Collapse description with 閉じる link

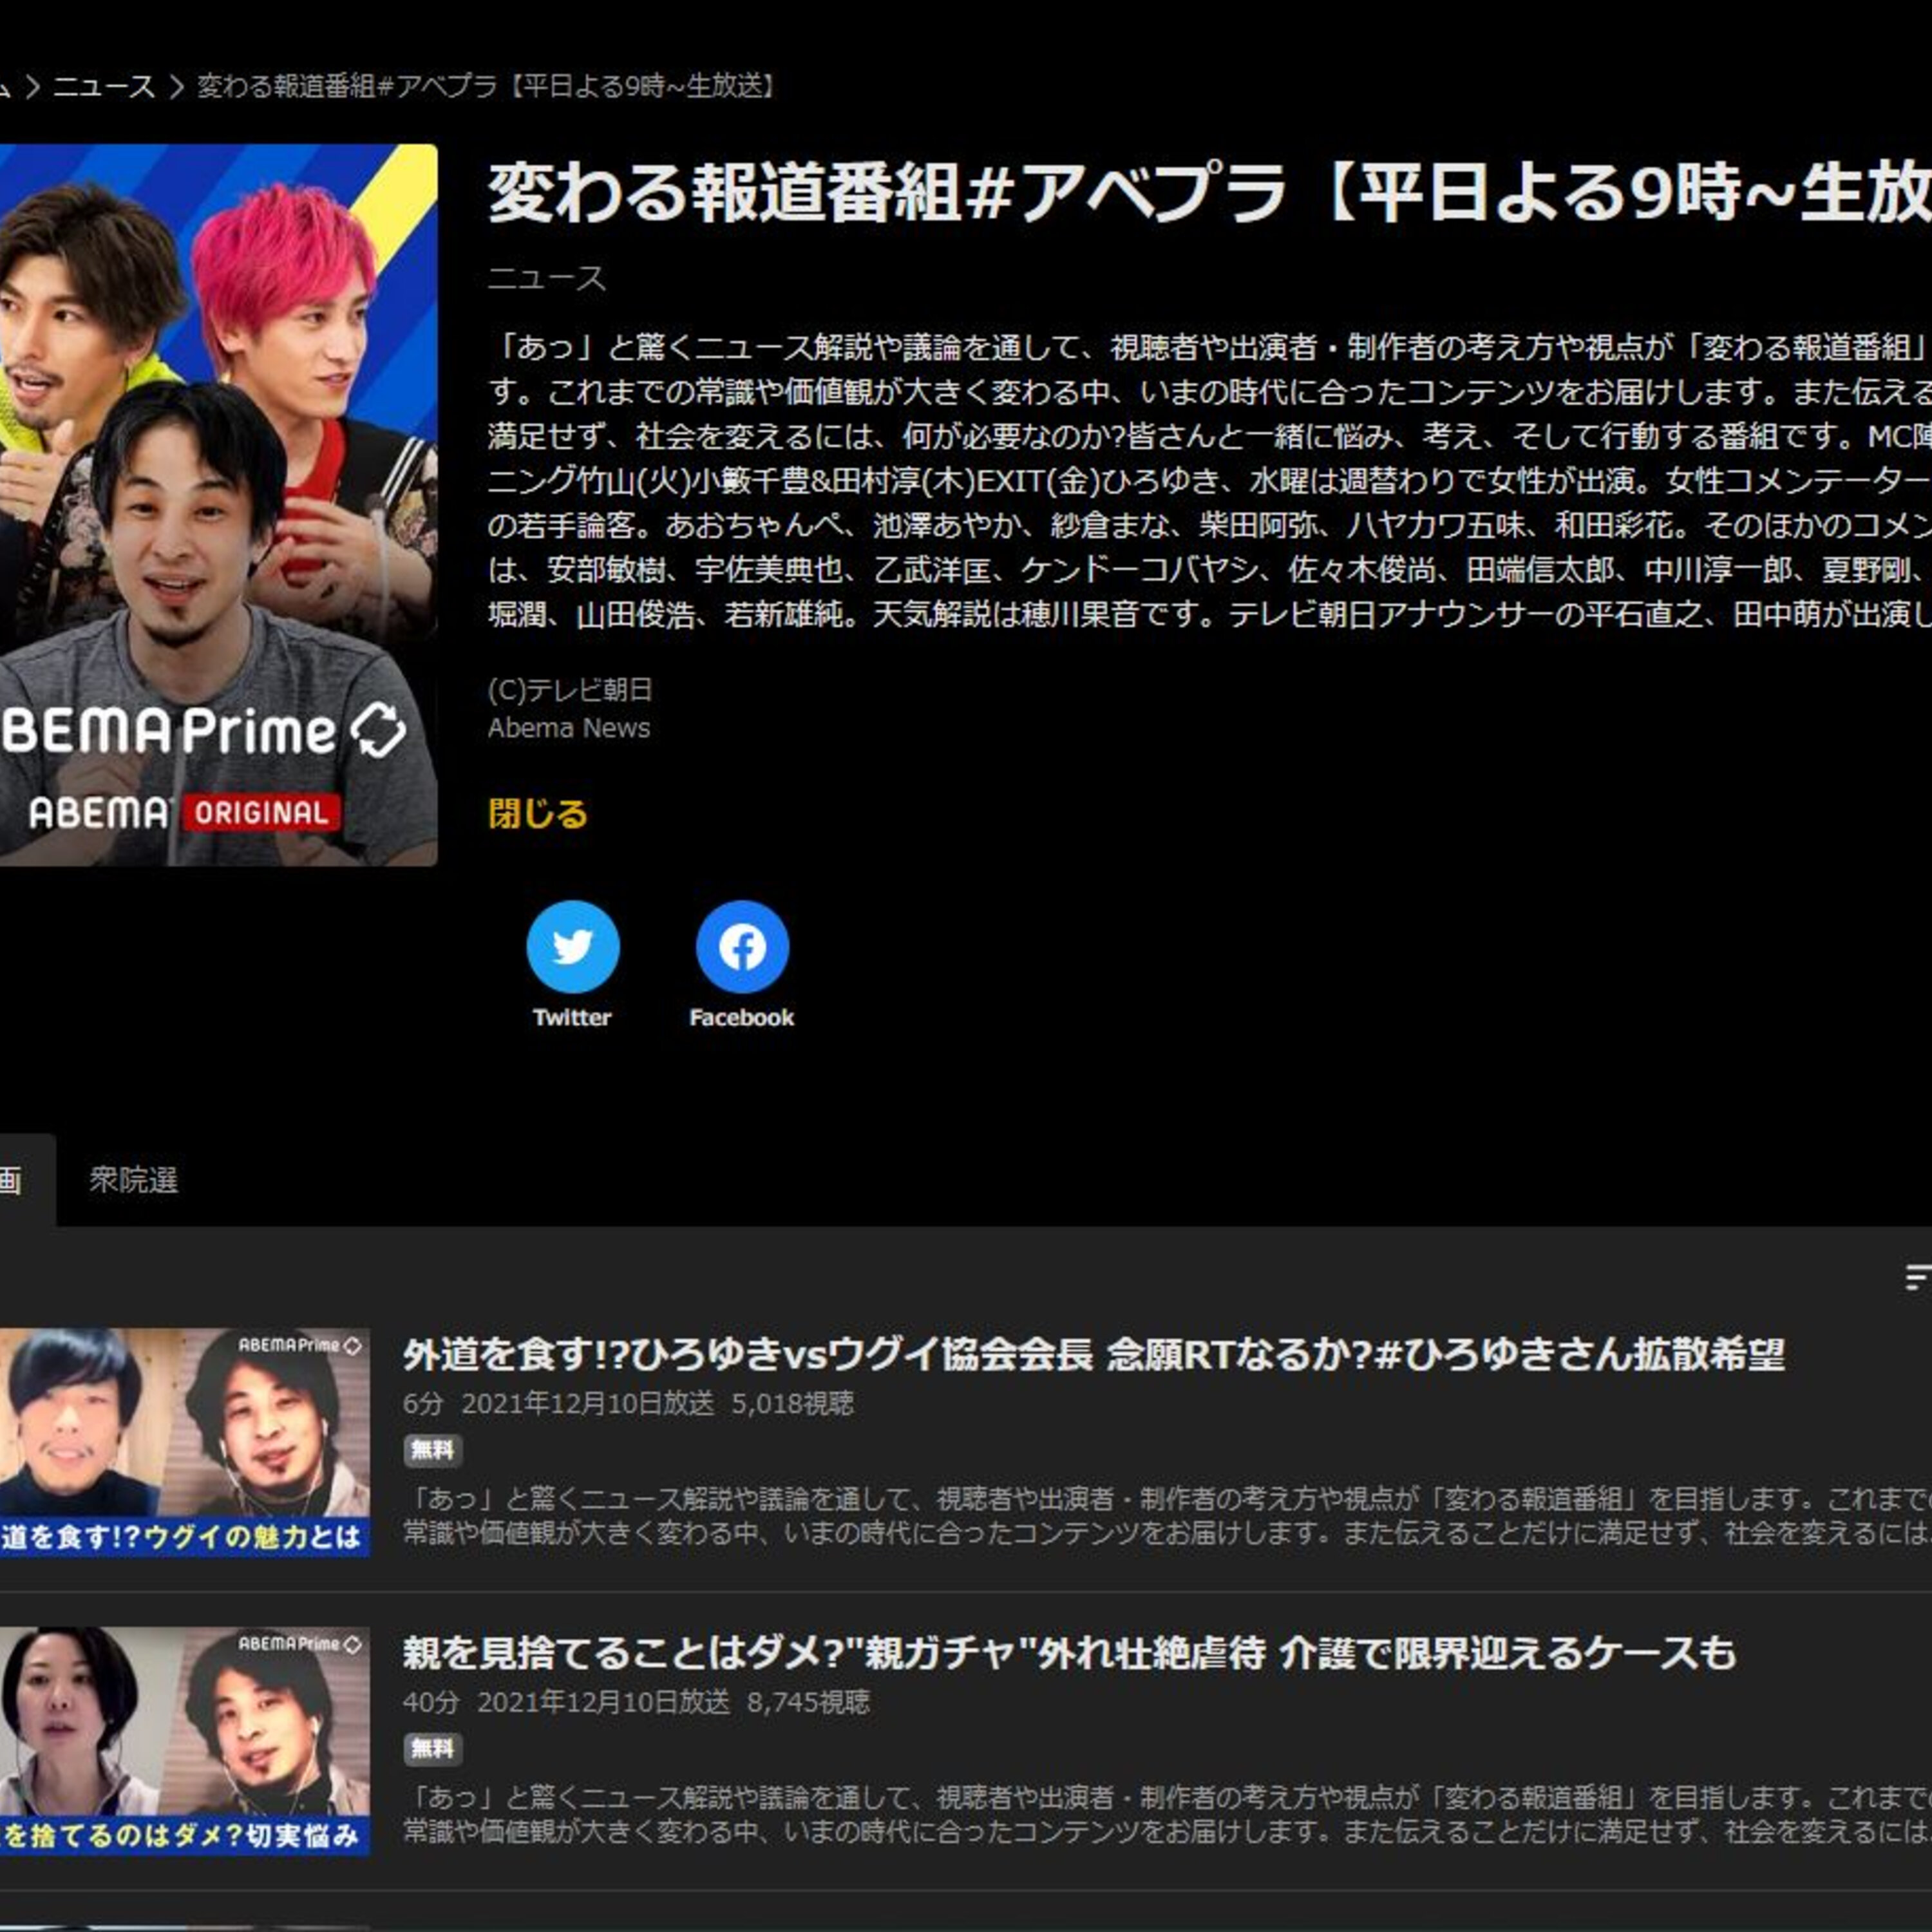click(537, 814)
